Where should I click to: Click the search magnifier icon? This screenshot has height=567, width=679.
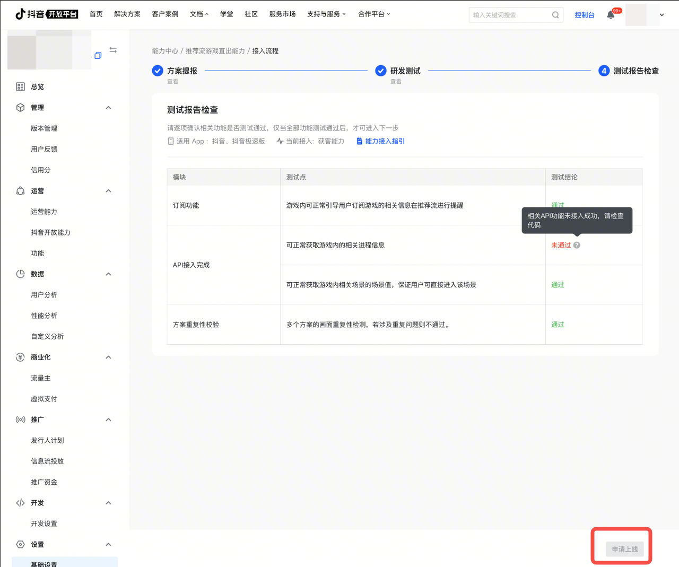pos(555,15)
